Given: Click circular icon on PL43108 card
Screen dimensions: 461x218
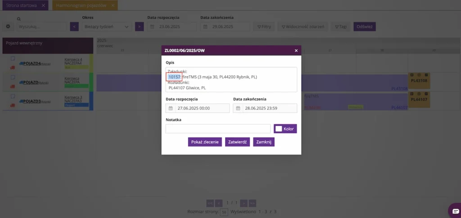Looking at the screenshot, I should pyautogui.click(x=419, y=75).
